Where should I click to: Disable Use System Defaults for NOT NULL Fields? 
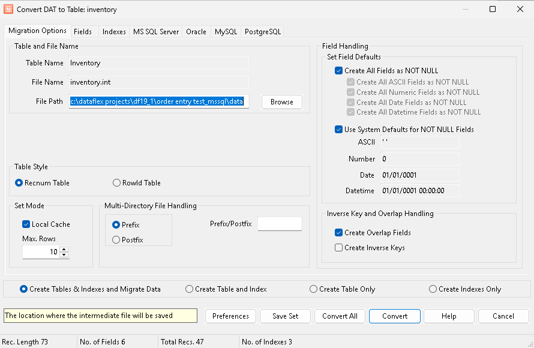(339, 130)
